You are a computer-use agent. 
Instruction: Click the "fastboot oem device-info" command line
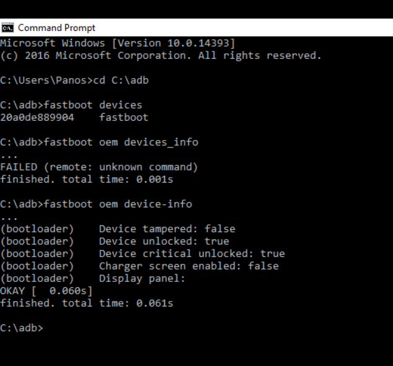96,204
